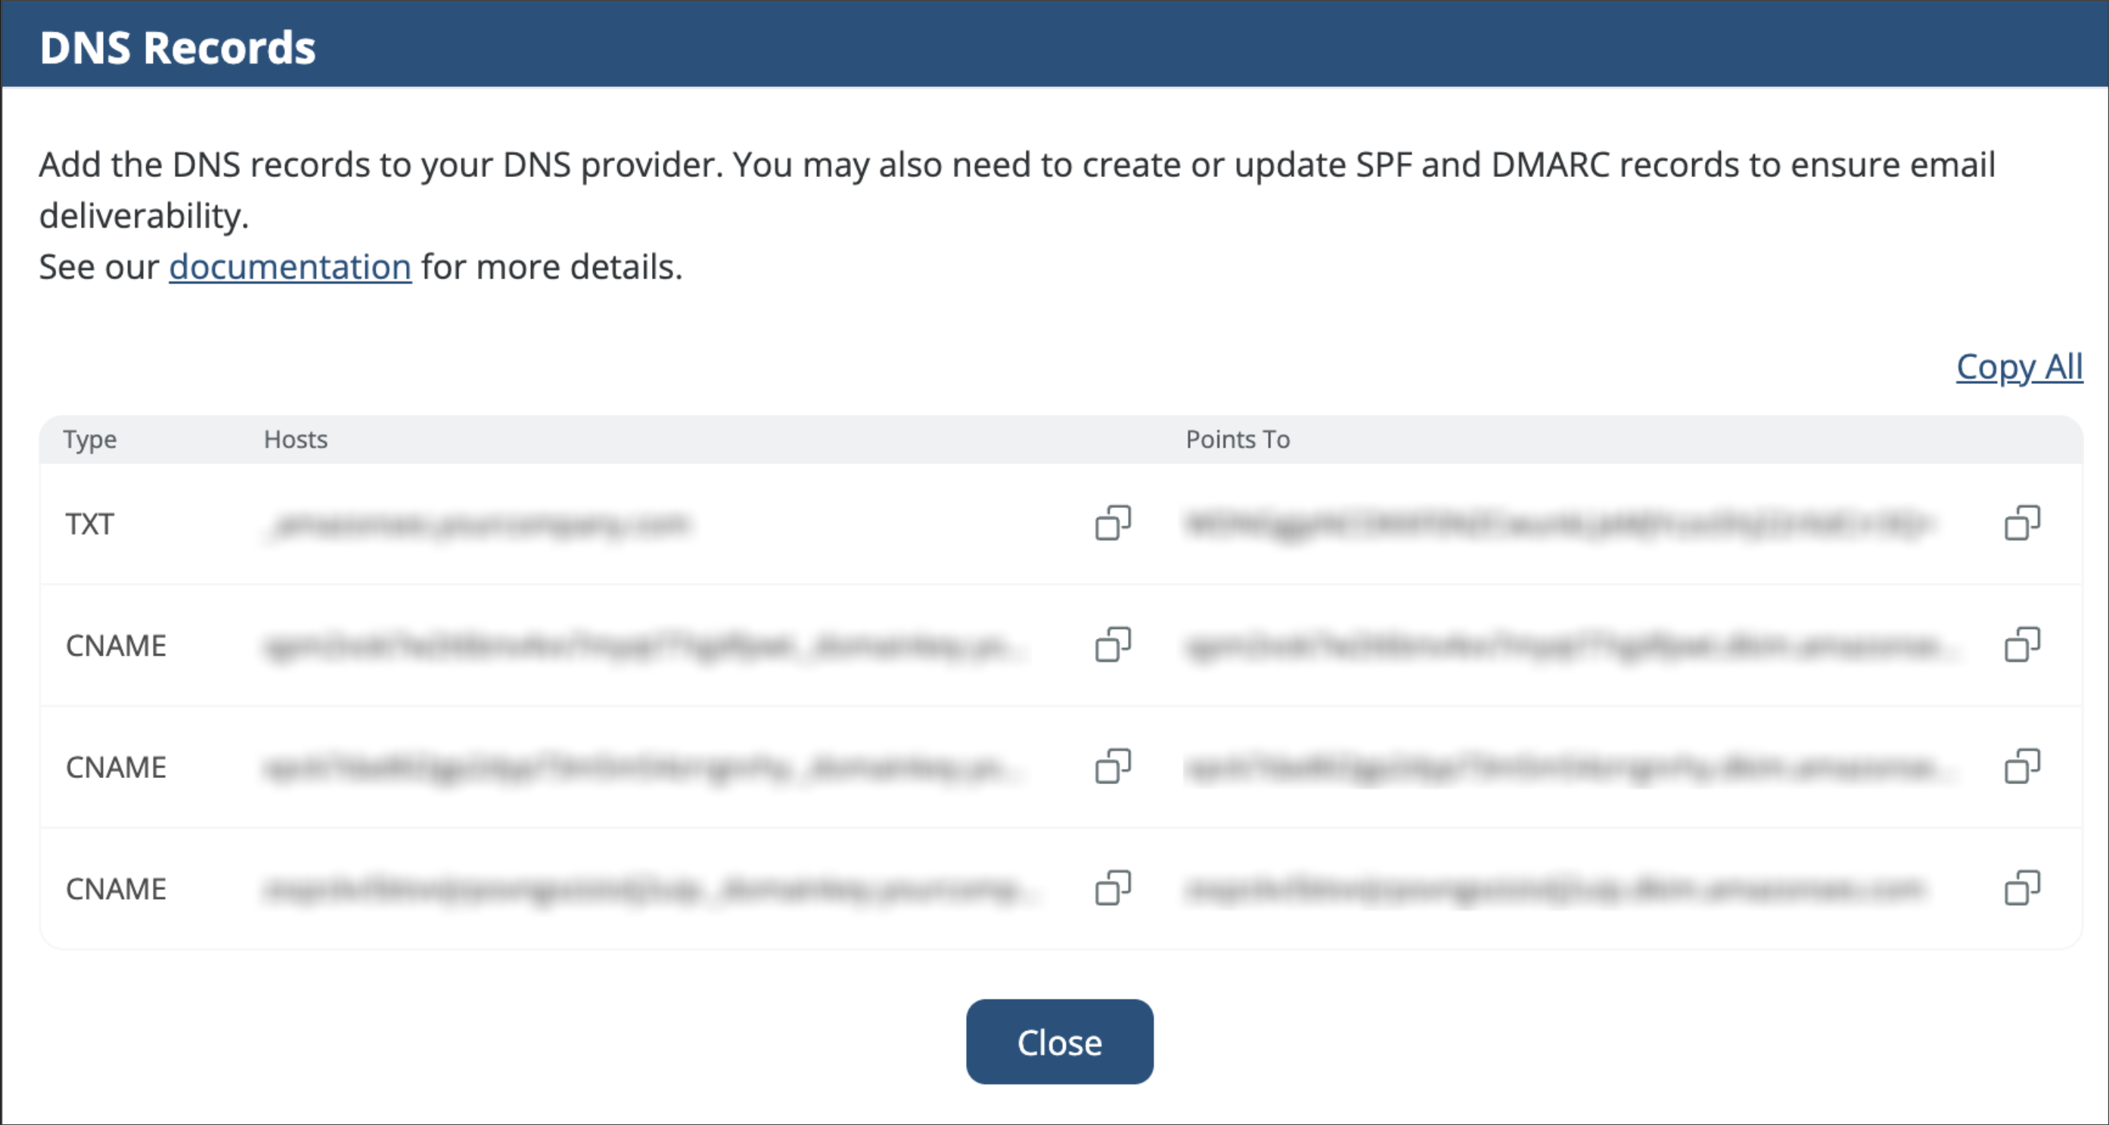Viewport: 2109px width, 1125px height.
Task: Click the DNS Records dialog title
Action: tap(178, 48)
